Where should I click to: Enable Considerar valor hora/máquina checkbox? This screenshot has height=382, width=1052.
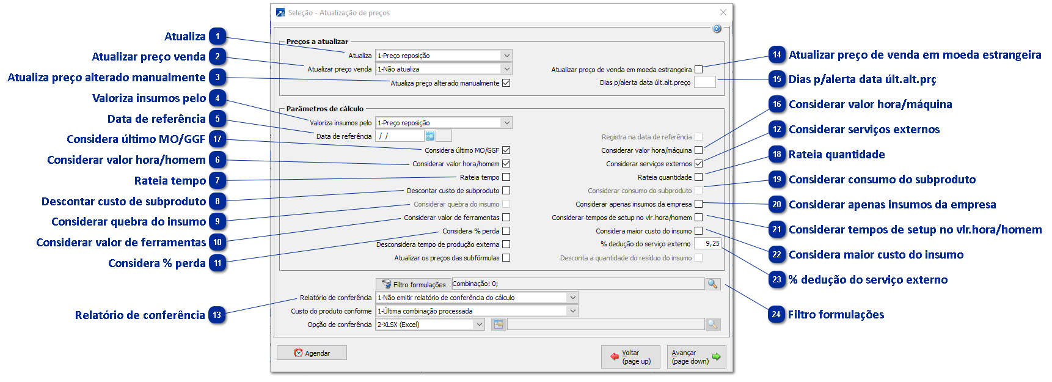point(698,150)
